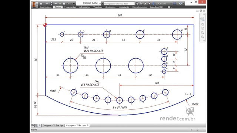Open the Ferramentas tab
The height and width of the screenshot is (133, 237).
70,7
